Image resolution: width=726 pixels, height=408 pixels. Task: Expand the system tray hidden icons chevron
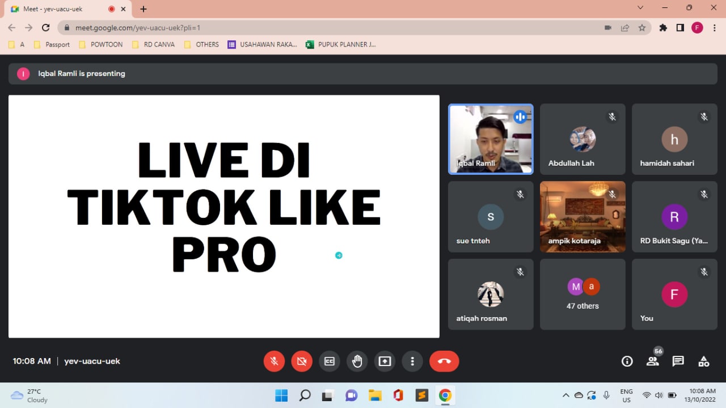click(565, 396)
